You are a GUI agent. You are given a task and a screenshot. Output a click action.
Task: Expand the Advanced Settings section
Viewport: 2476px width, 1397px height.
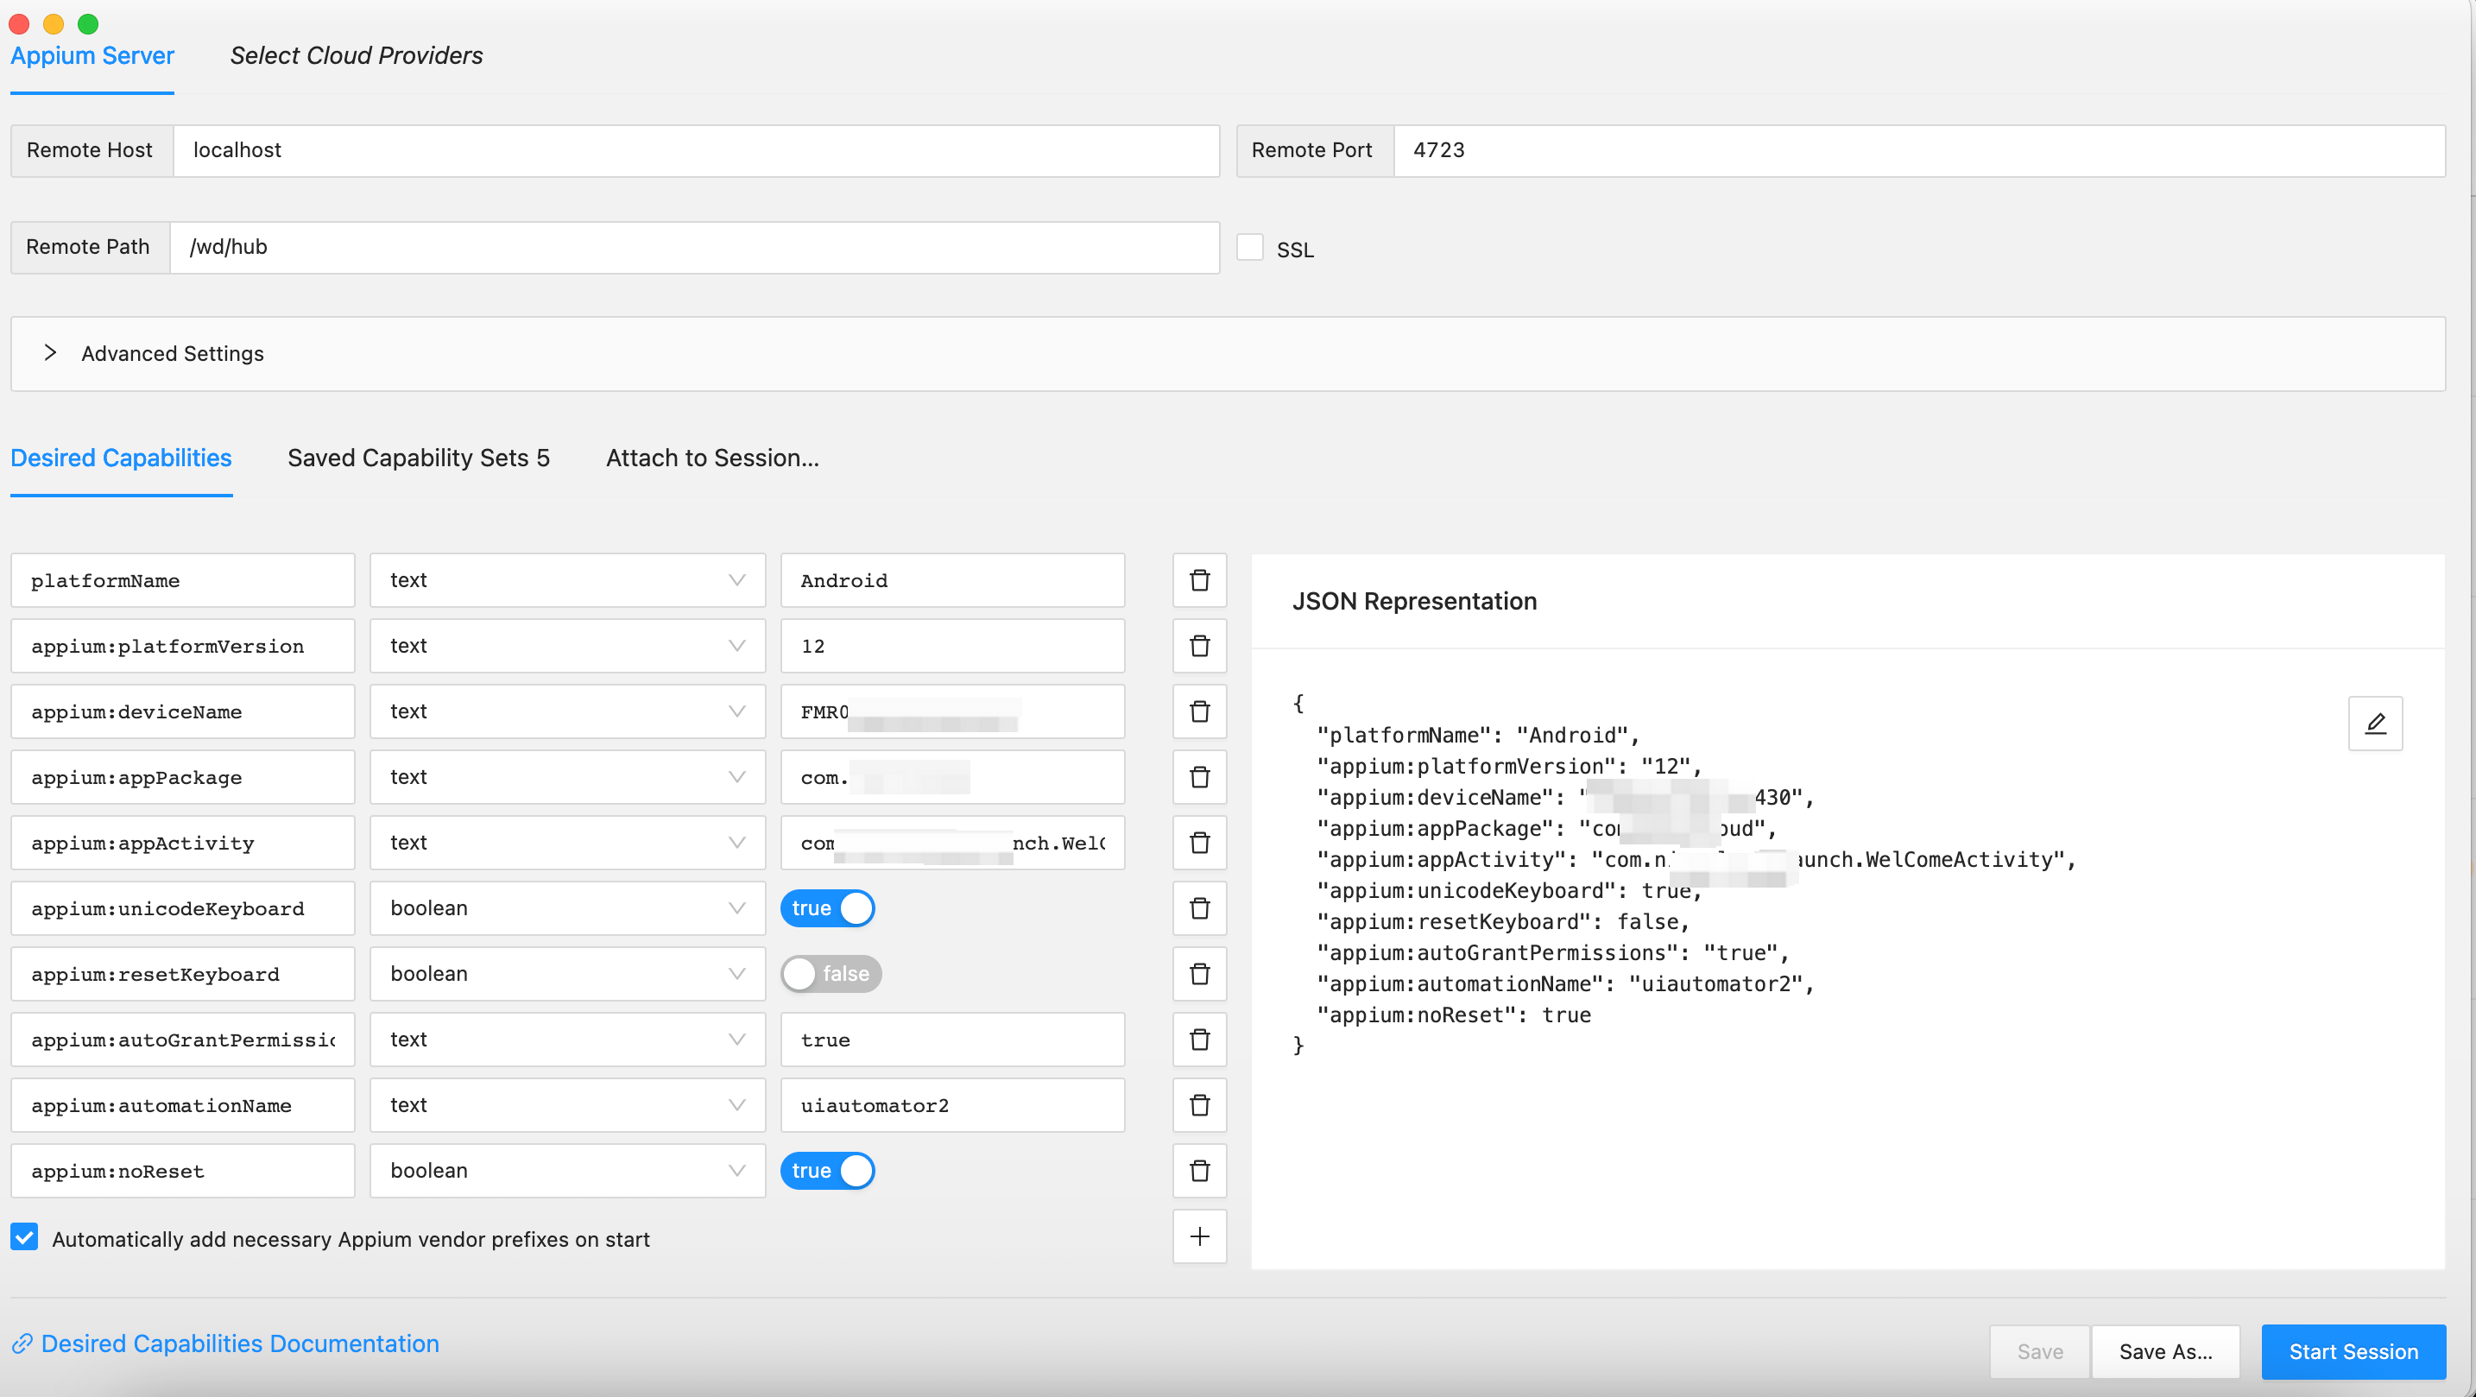pyautogui.click(x=51, y=353)
